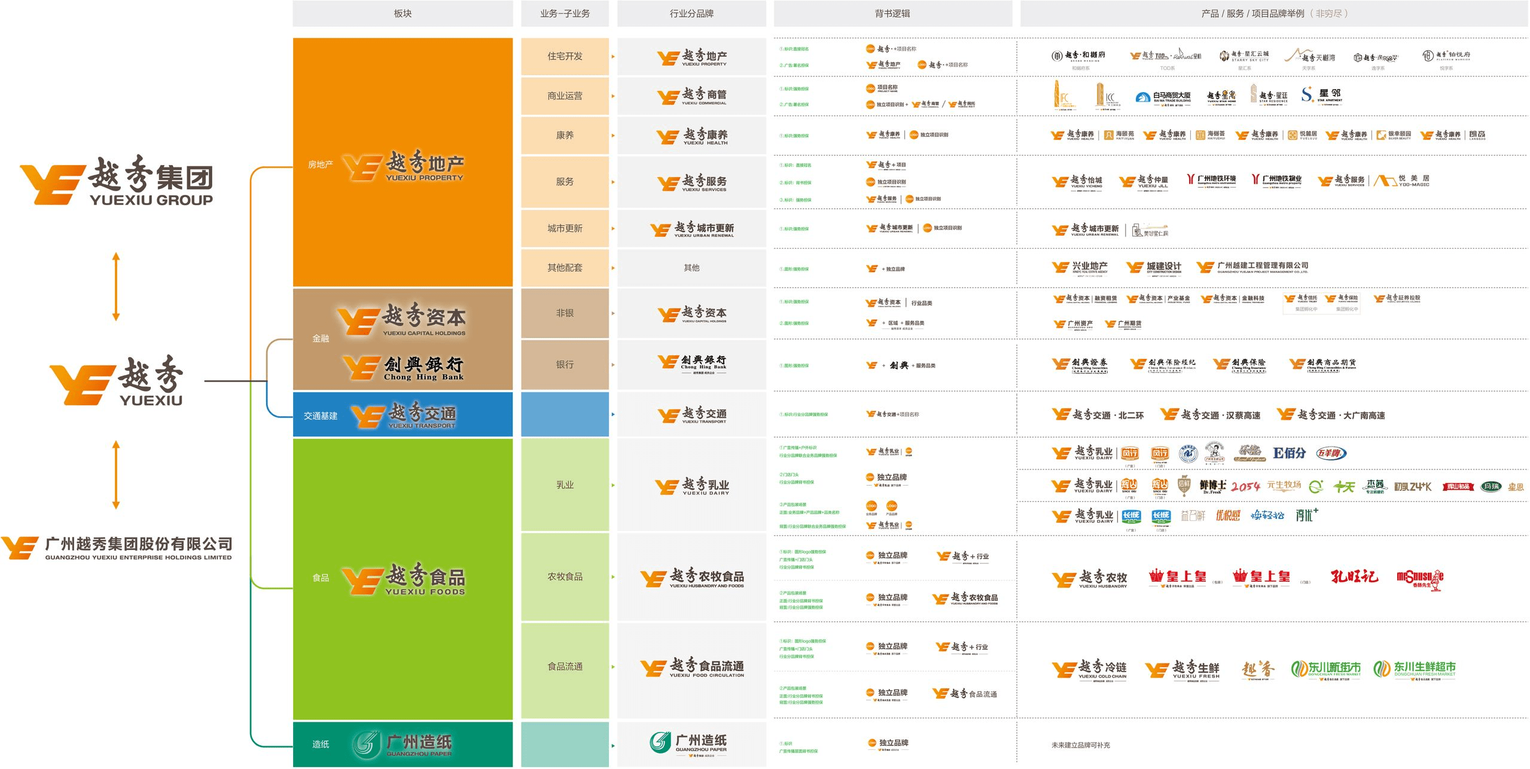Click 越秀农牧食品 logo in 行业分品牌 column

coord(692,578)
